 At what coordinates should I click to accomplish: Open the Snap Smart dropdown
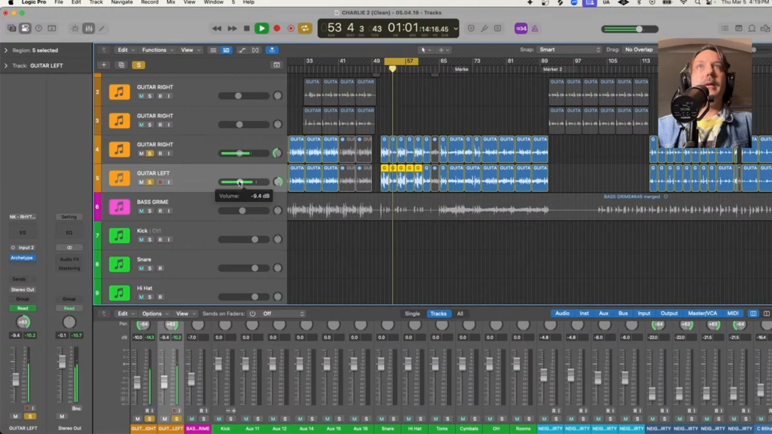point(569,50)
